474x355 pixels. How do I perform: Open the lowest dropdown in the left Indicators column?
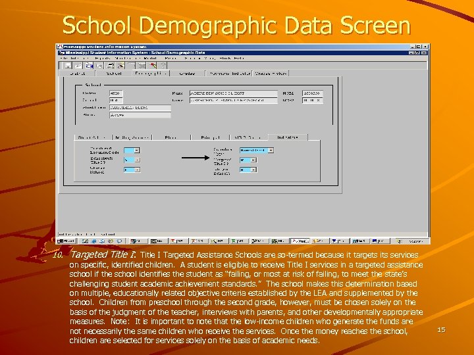click(x=137, y=170)
